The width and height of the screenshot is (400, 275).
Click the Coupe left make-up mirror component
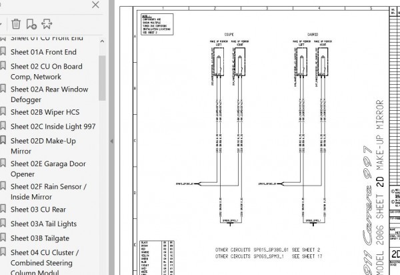[219, 62]
